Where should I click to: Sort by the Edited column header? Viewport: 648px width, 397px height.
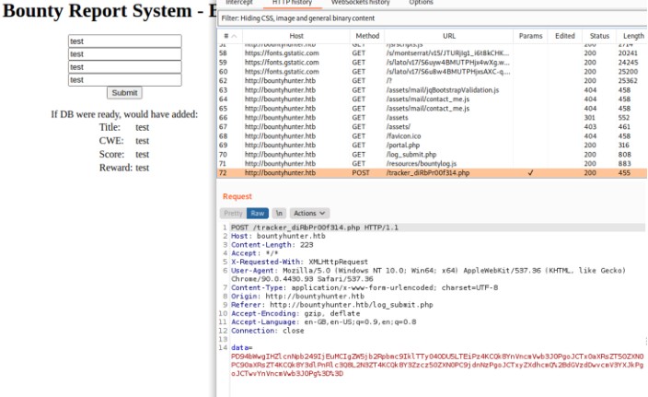(565, 36)
